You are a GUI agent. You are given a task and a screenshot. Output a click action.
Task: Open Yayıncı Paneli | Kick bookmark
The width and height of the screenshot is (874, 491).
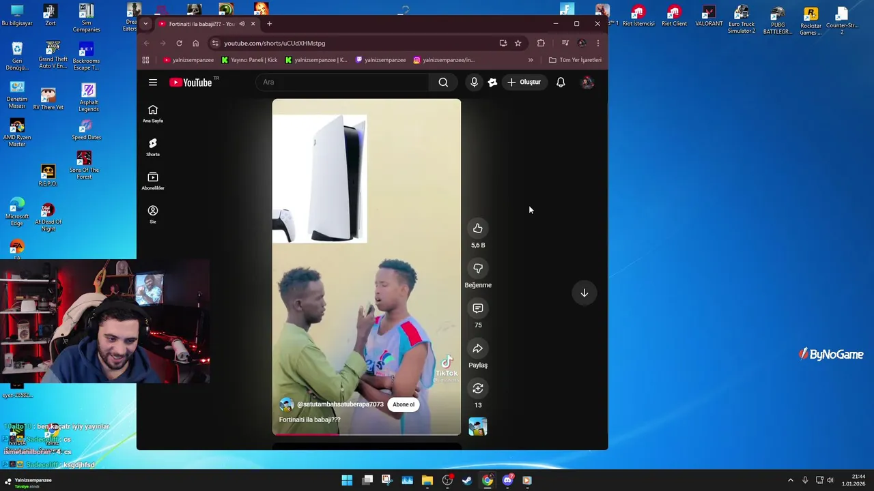[249, 60]
